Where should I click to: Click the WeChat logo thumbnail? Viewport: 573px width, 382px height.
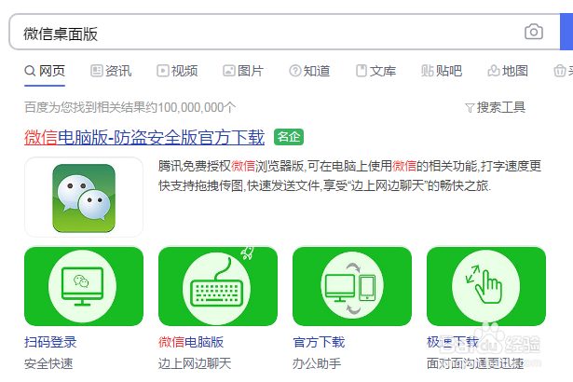tap(84, 198)
